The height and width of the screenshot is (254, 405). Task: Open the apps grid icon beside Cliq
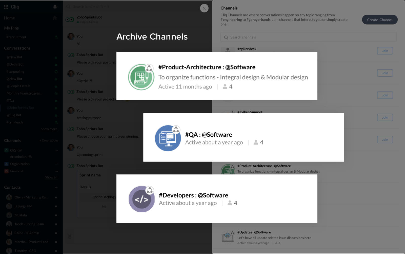pyautogui.click(x=6, y=7)
